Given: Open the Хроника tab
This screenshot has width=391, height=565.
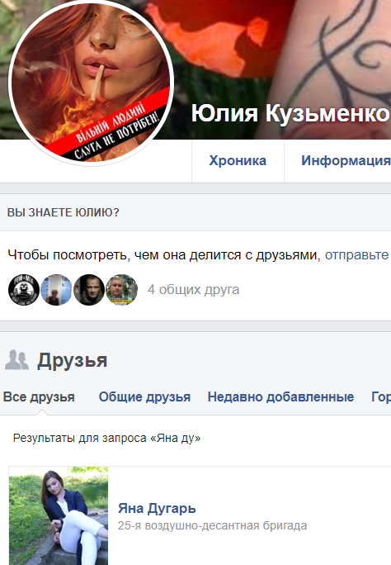Looking at the screenshot, I should (x=238, y=161).
